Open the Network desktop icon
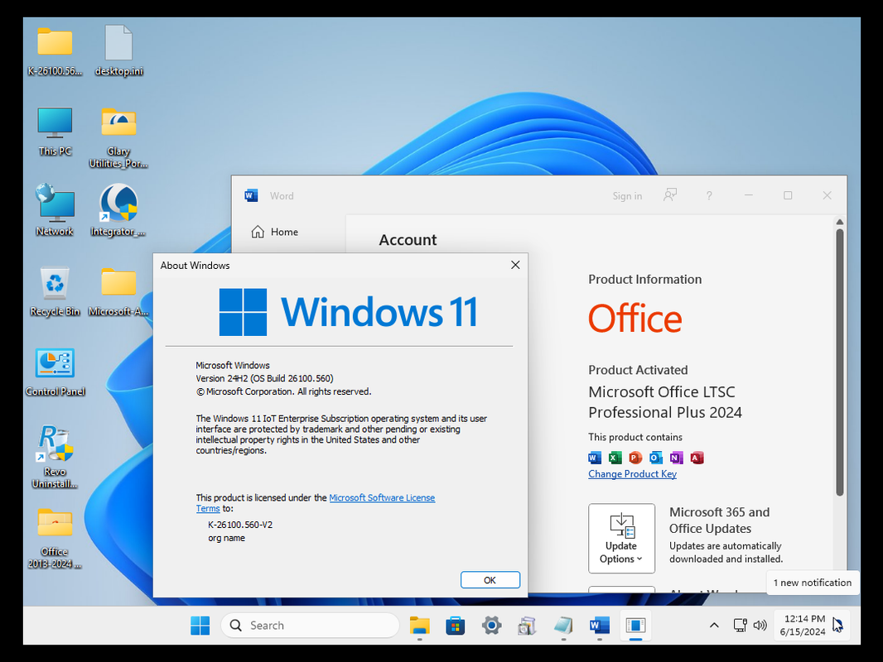The image size is (883, 662). pos(55,203)
